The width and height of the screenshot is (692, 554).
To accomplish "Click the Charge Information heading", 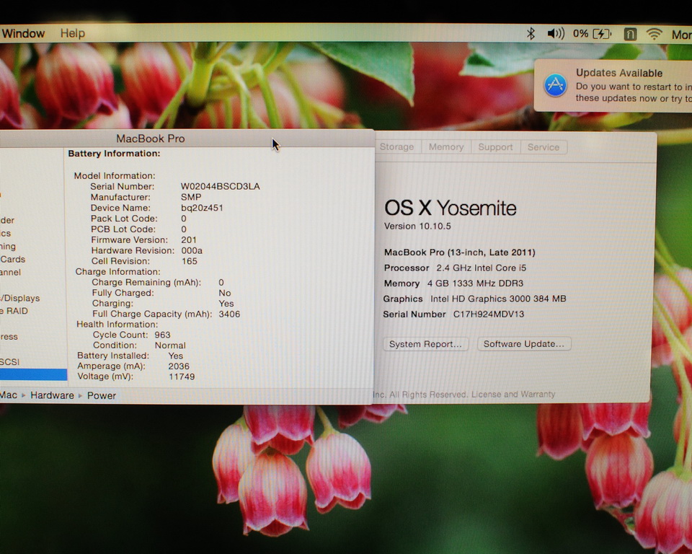I will [x=117, y=272].
